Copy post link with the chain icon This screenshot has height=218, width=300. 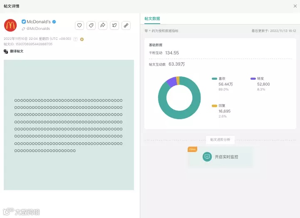coord(126,25)
